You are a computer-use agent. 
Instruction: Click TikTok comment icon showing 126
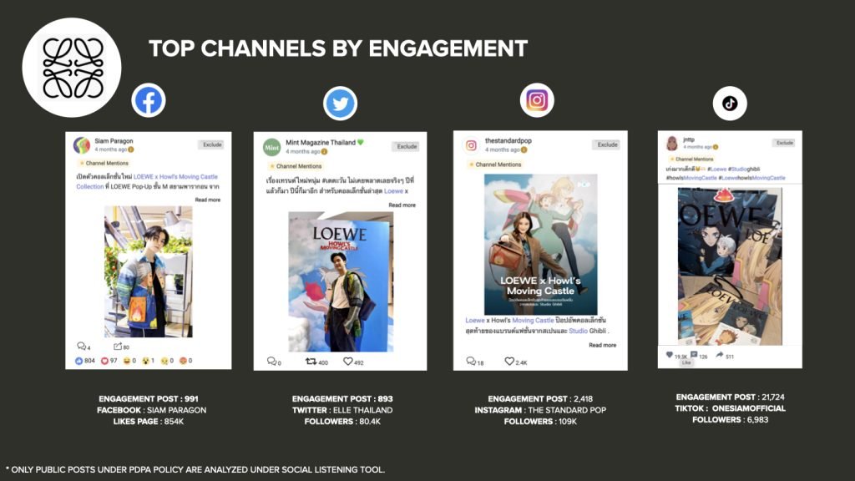click(694, 355)
